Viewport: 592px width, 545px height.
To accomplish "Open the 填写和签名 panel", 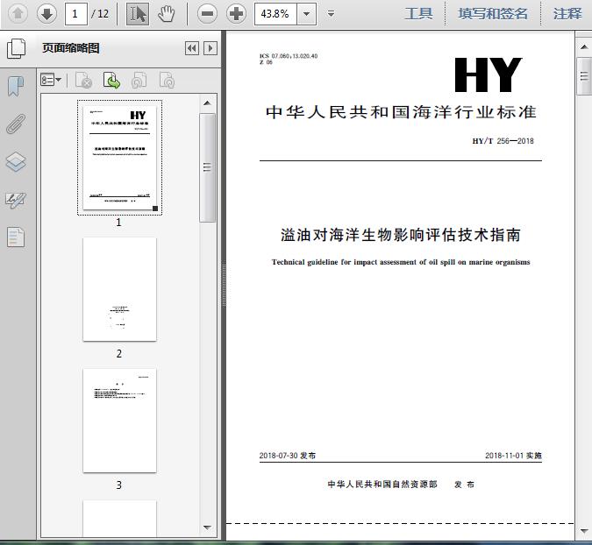I will [493, 13].
